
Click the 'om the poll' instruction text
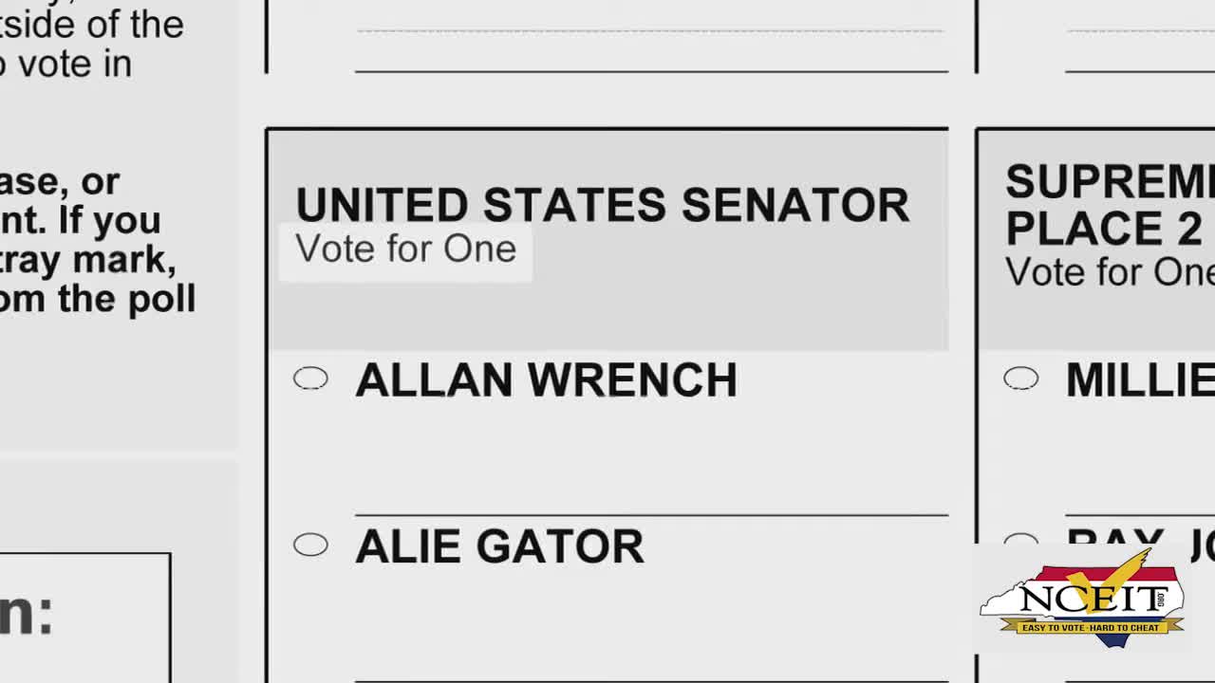click(x=97, y=298)
